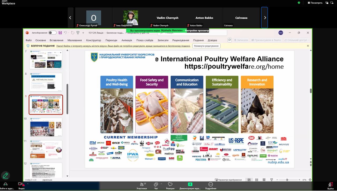Toggle the Автозбереження autosave switch
This screenshot has width=337, height=191.
(x=52, y=33)
